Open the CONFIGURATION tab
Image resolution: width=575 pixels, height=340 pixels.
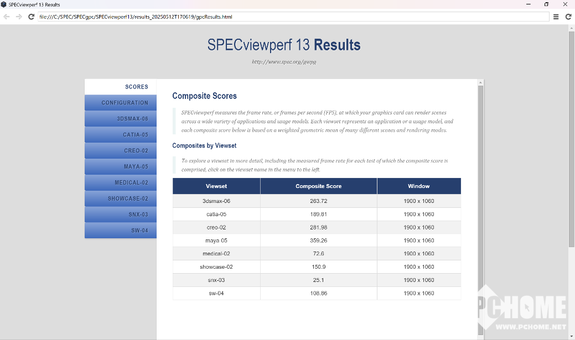tap(121, 103)
